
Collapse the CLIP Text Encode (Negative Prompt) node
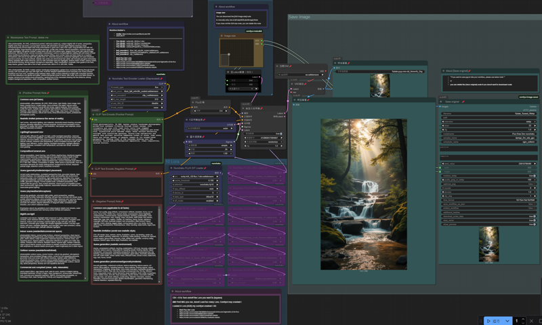pyautogui.click(x=93, y=169)
